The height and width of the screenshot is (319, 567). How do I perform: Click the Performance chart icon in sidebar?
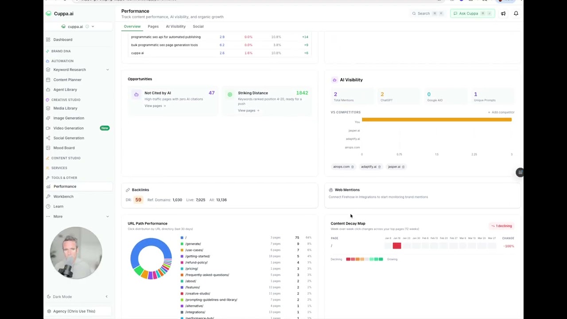pos(48,187)
